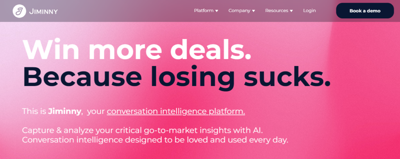
Task: Click the 'Win more deals.' headline
Action: 137,50
